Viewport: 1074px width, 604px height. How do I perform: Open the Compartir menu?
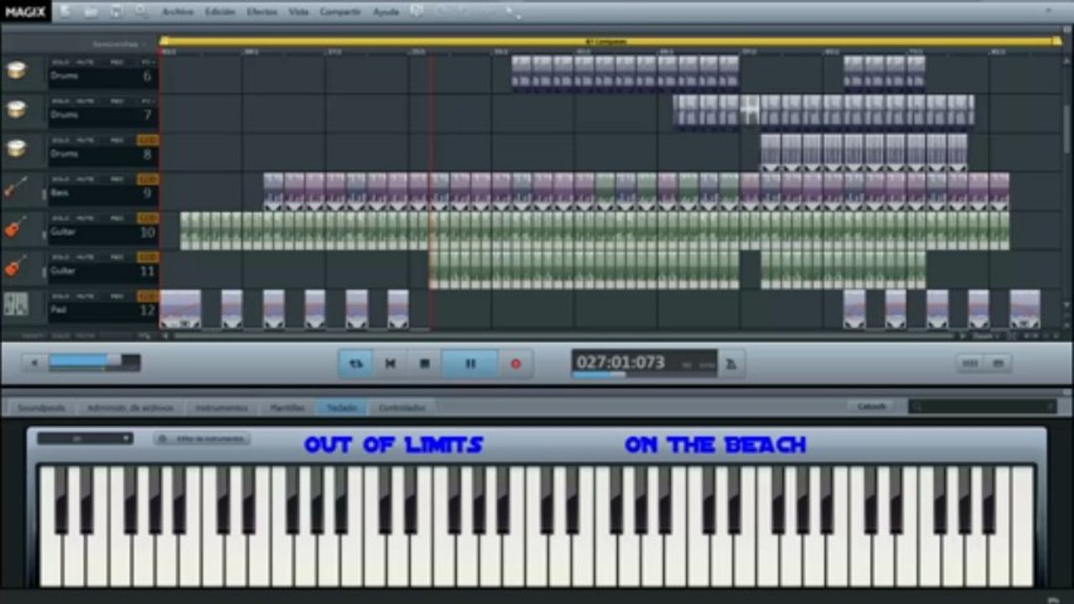(x=340, y=12)
